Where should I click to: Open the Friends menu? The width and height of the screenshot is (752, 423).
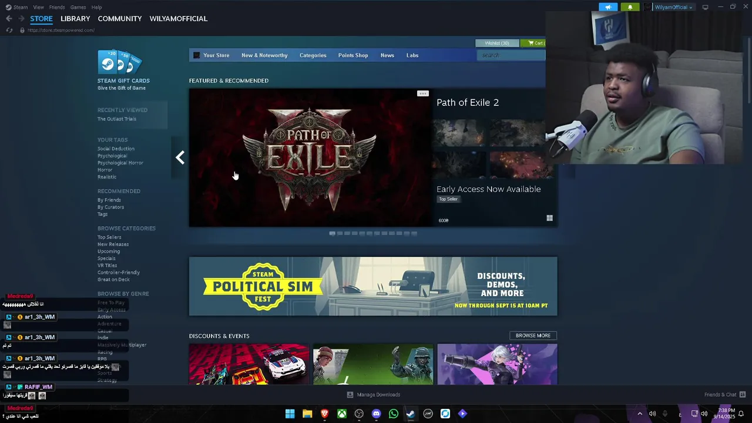tap(57, 7)
